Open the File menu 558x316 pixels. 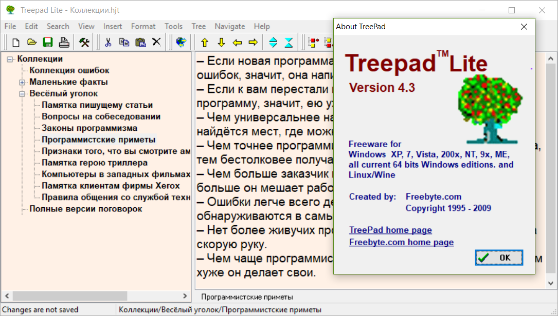pyautogui.click(x=10, y=26)
